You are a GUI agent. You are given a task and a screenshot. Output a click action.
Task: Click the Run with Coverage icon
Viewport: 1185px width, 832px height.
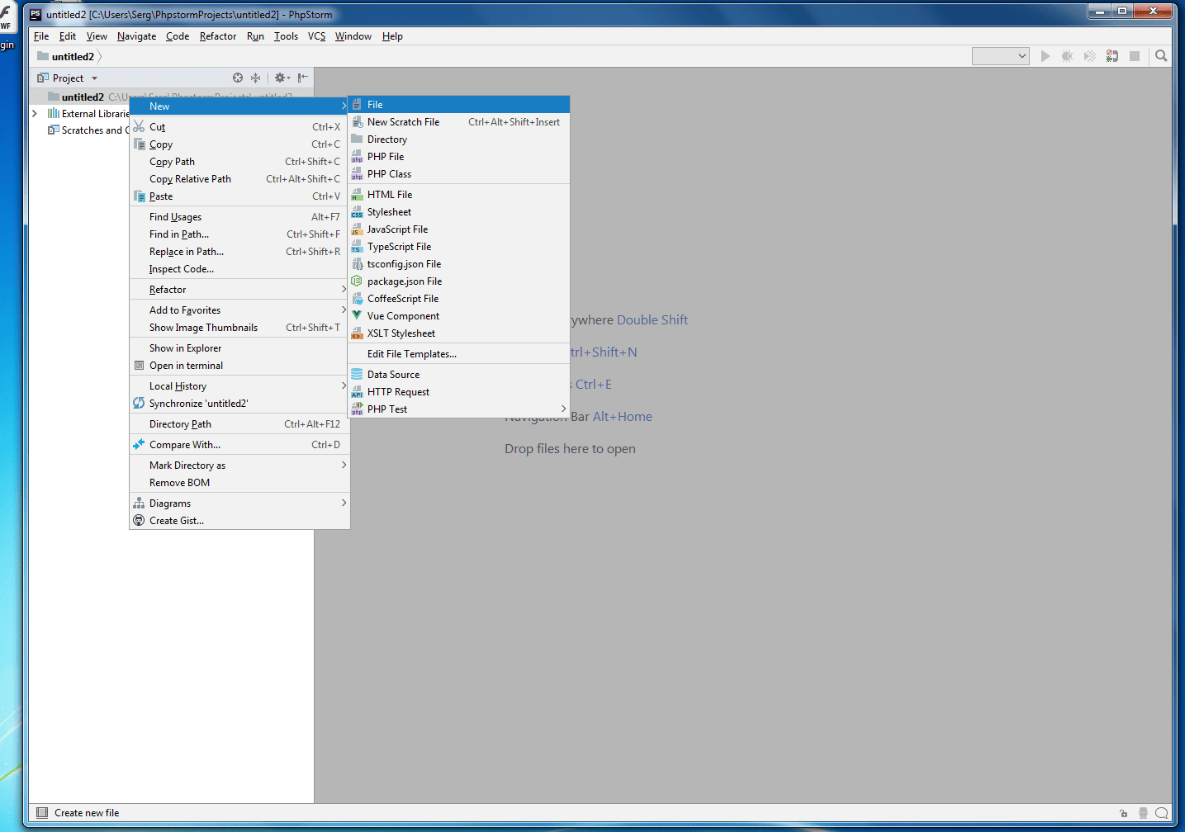pos(1090,56)
